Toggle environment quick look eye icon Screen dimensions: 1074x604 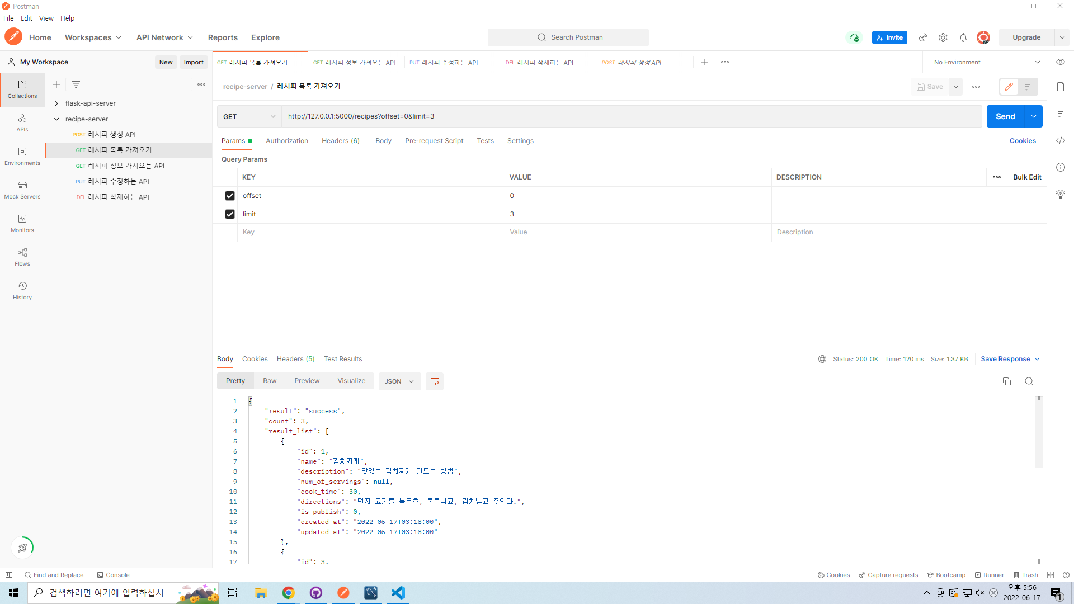(x=1060, y=62)
